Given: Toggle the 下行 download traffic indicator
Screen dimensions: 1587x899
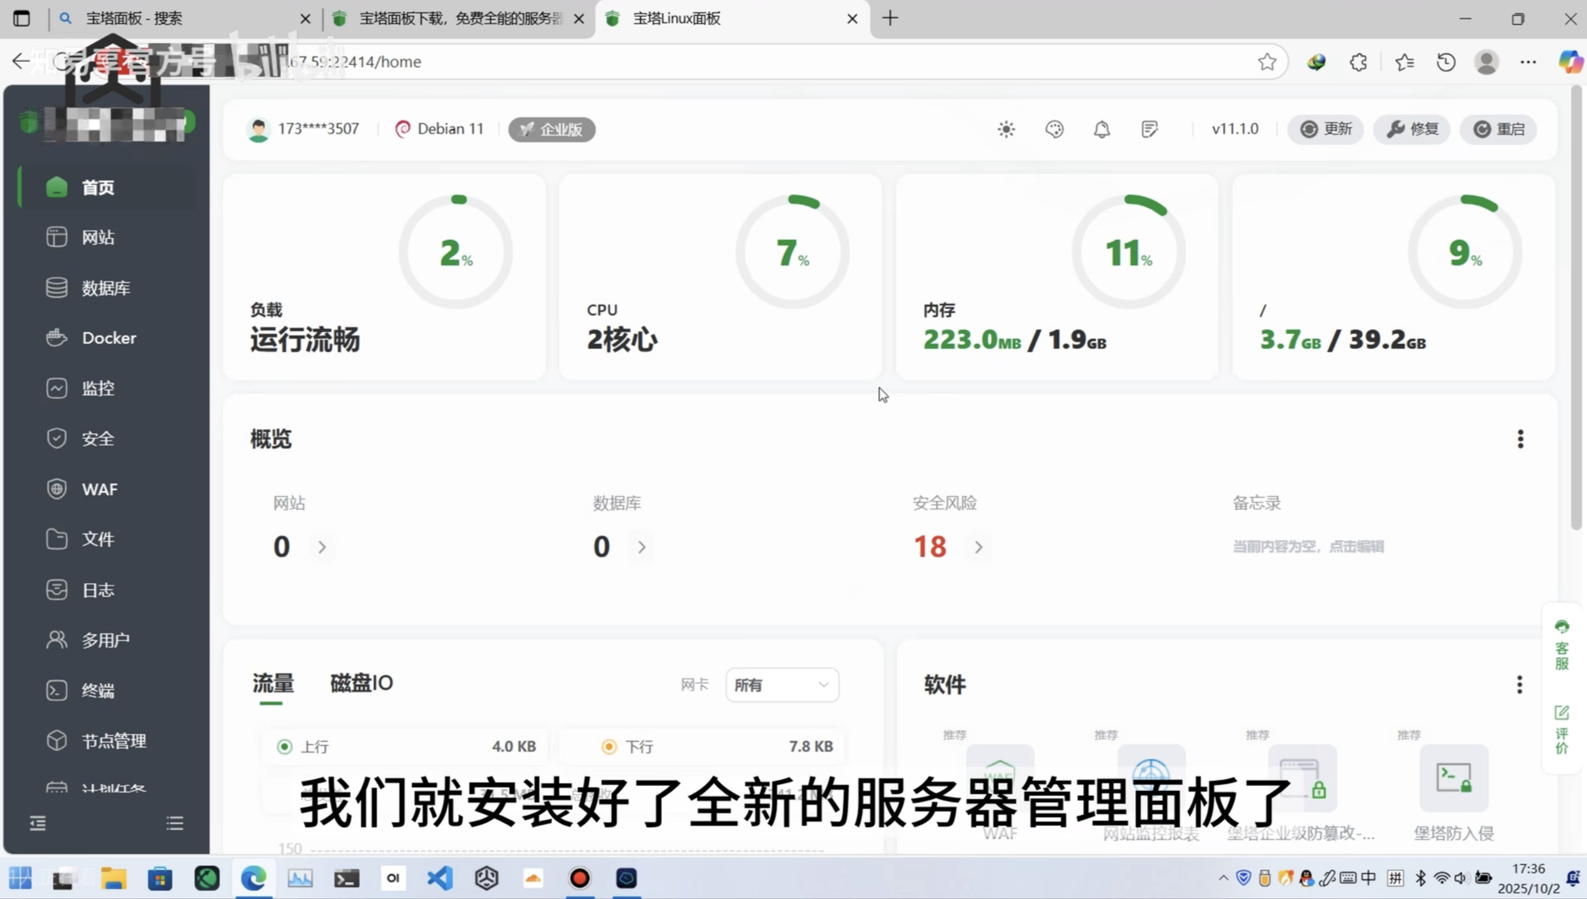Looking at the screenshot, I should 609,747.
